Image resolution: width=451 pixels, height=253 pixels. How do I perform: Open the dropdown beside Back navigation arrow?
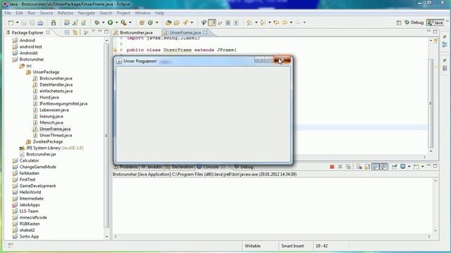click(291, 22)
